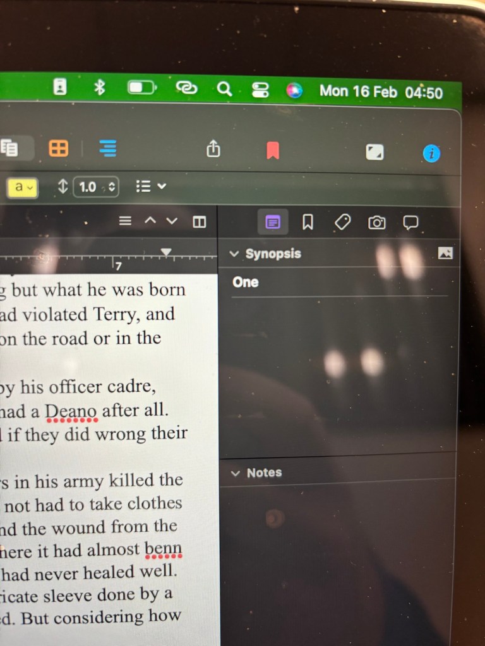The image size is (485, 646).
Task: Switch to corkboard view mode
Action: click(59, 148)
